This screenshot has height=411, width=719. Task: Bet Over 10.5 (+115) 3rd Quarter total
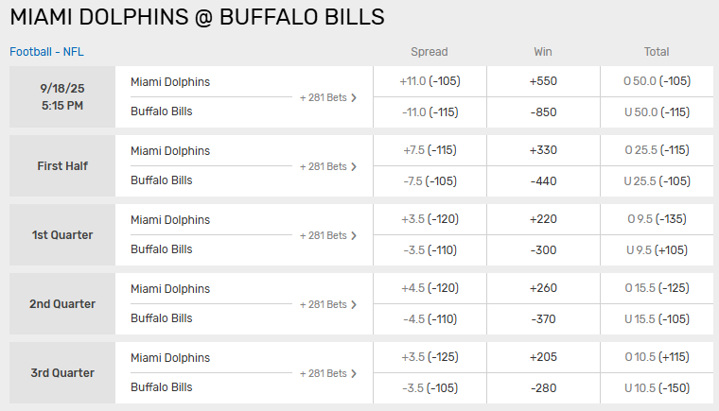coord(657,357)
